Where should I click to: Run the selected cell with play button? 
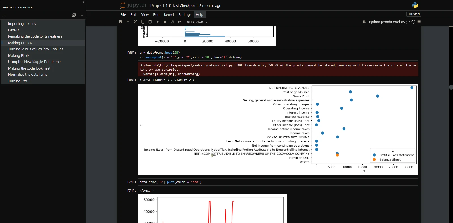(157, 22)
